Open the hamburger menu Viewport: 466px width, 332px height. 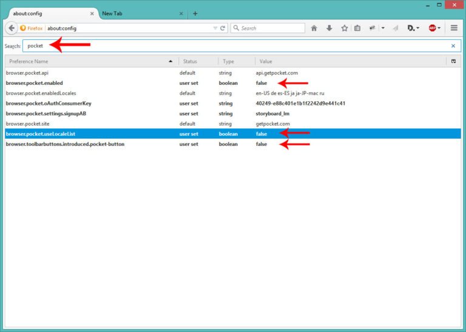tap(454, 28)
